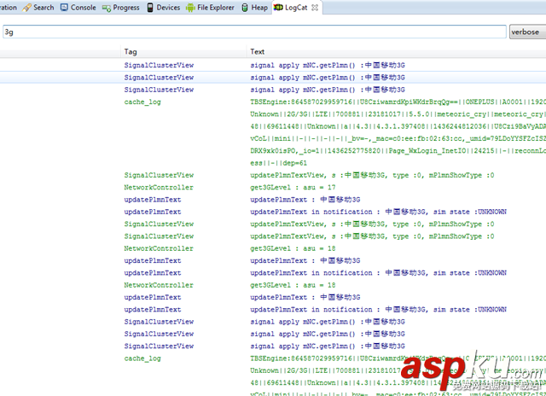Click the File Explorer android icon
This screenshot has height=396, width=546.
pos(190,8)
